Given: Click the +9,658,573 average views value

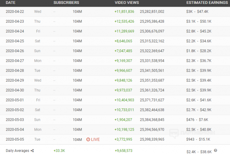Looking at the screenshot, I should [124, 150].
